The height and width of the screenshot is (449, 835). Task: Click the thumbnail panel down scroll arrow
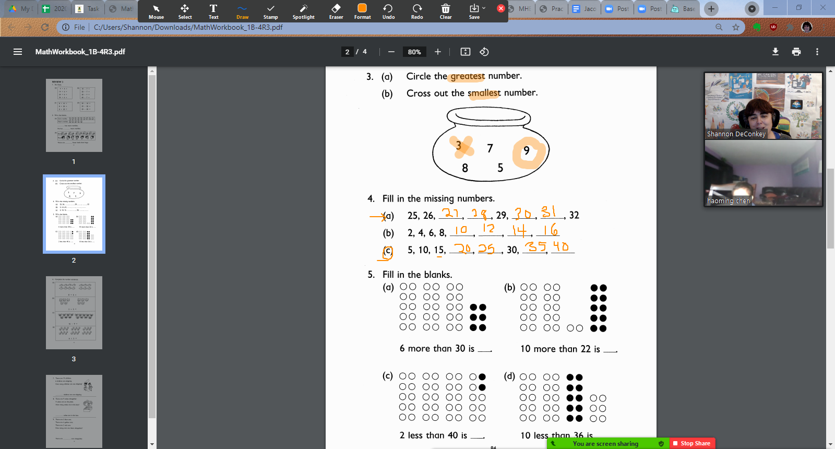[x=152, y=444]
